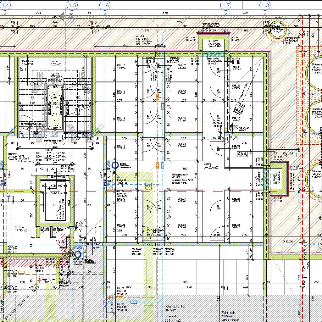322x322 pixels.
Task: Select the Gang 34.23m2 corridor label
Action: [211, 166]
